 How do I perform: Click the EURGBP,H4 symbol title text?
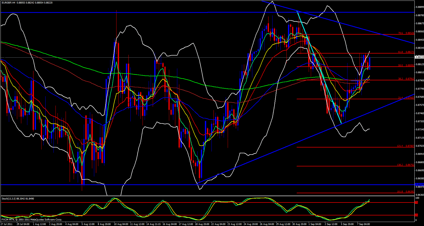click(x=8, y=3)
